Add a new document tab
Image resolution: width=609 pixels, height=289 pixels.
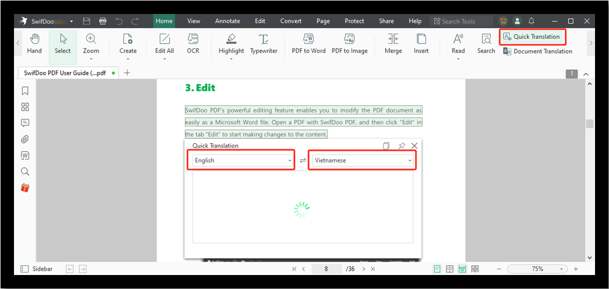[x=126, y=73]
